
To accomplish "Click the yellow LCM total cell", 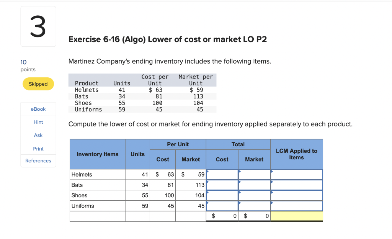I will click(x=296, y=216).
